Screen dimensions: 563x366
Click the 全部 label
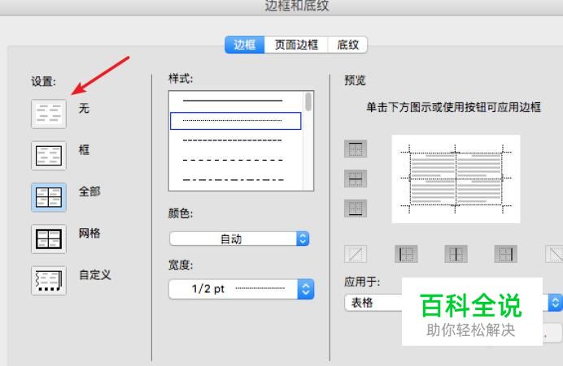[89, 192]
